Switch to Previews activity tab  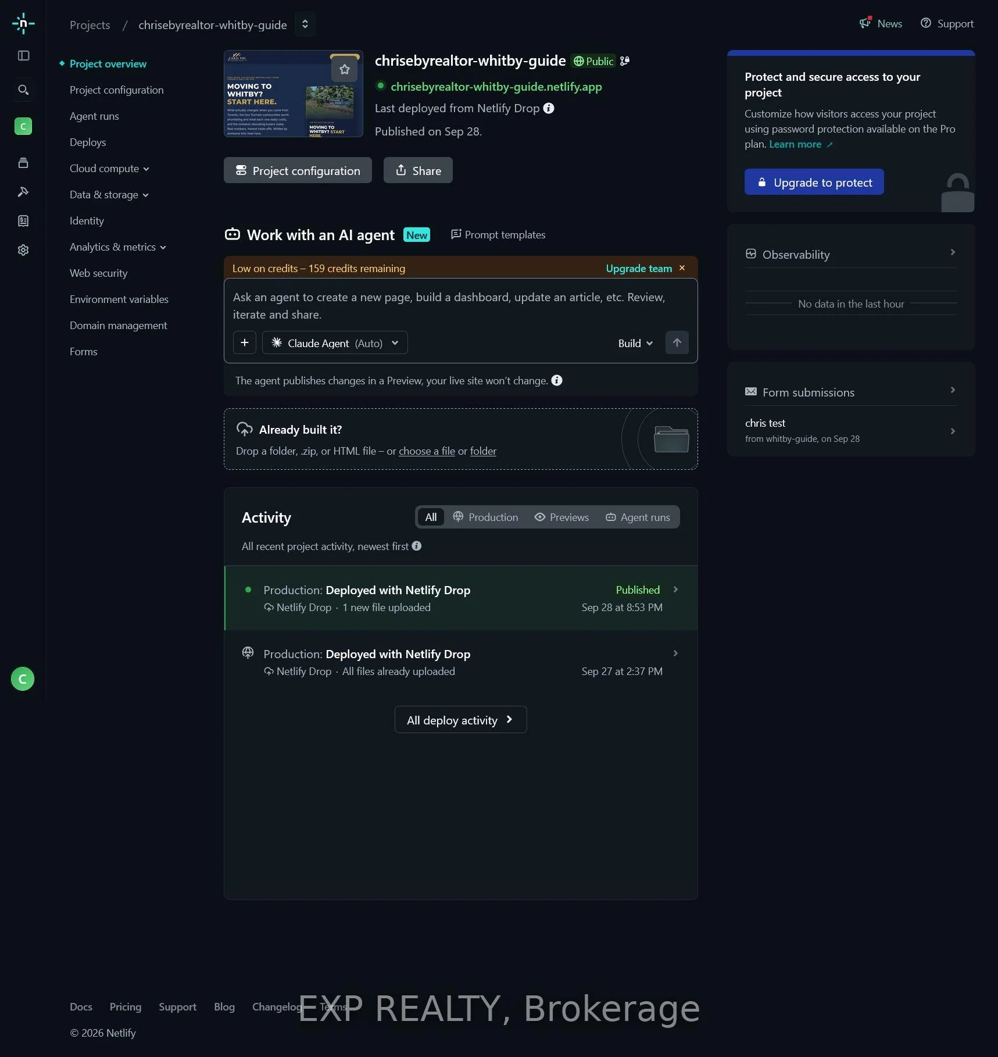pos(561,517)
